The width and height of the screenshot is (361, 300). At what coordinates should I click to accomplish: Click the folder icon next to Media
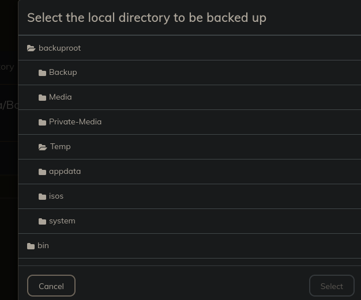(42, 97)
